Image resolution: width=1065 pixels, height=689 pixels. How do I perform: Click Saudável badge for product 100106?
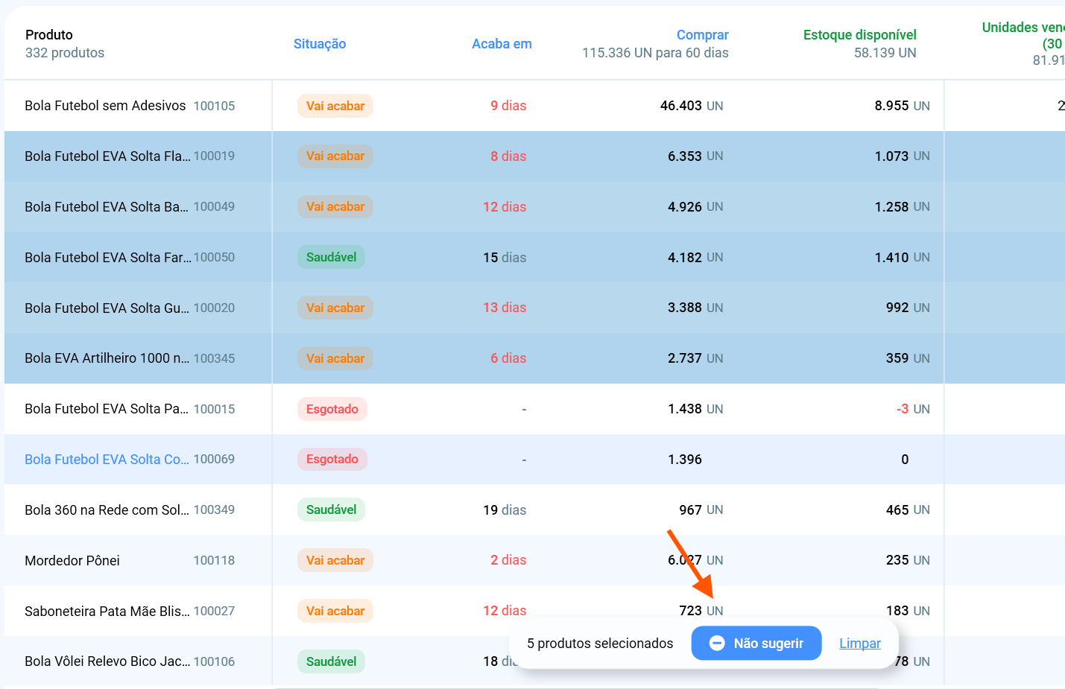[x=331, y=661]
